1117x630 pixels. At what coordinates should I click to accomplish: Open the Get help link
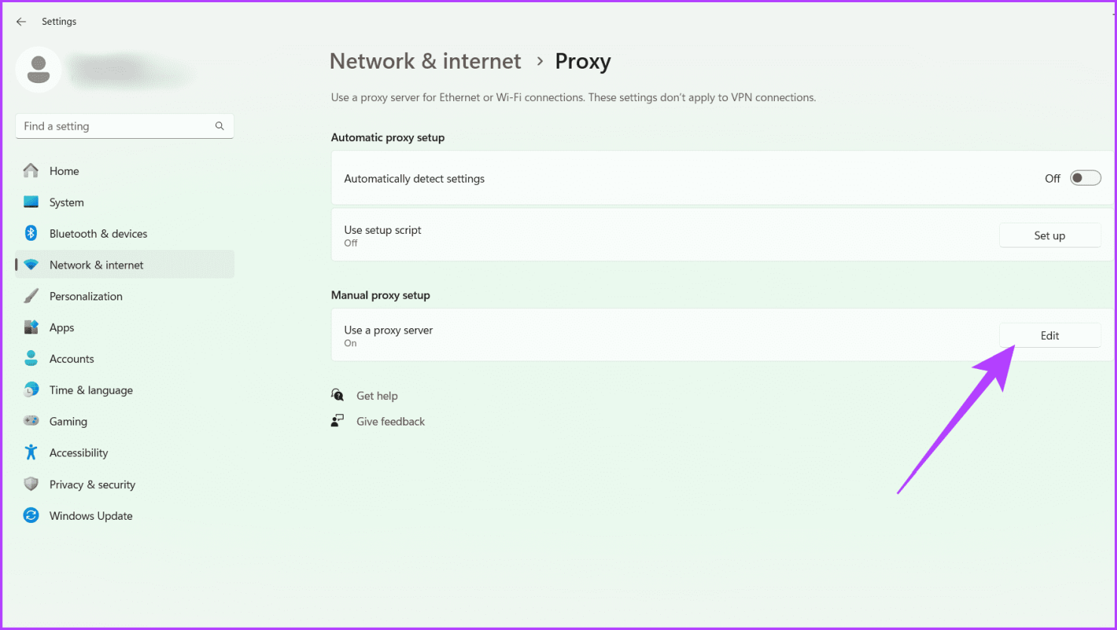pos(377,396)
